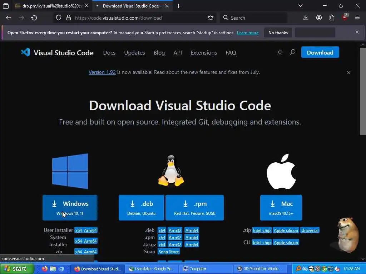Click the Windows logo image

(70, 171)
